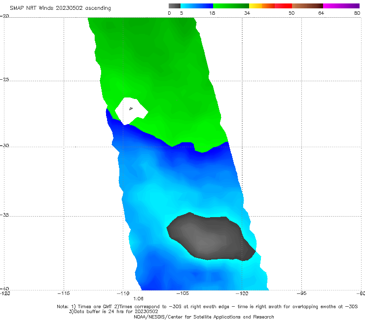Click the longitude axis label '-115'
This screenshot has height=320, width=365.
pyautogui.click(x=64, y=293)
